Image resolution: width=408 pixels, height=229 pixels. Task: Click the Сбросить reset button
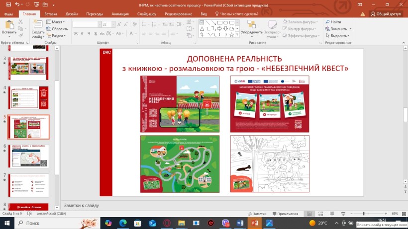click(x=57, y=29)
